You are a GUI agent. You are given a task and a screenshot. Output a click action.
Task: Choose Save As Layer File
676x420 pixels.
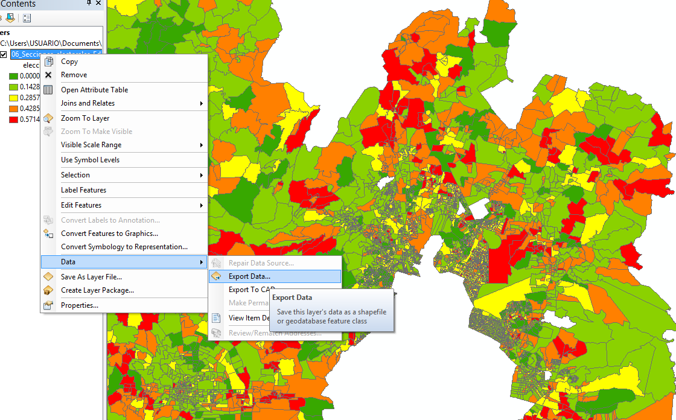click(x=91, y=277)
